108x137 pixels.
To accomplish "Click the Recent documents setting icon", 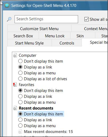I will 15,108.
